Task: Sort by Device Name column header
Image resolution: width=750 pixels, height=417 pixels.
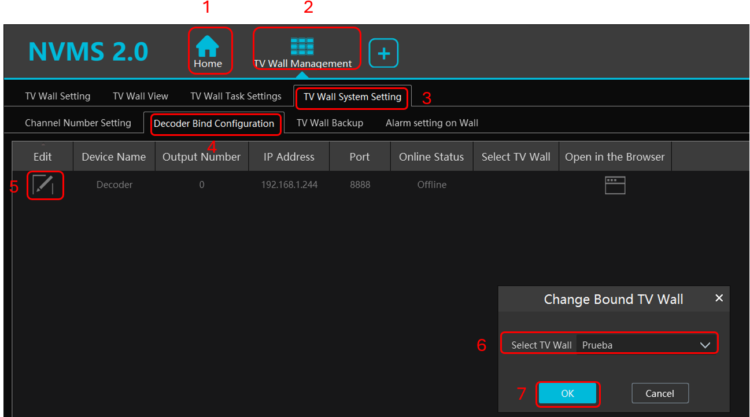Action: click(114, 157)
